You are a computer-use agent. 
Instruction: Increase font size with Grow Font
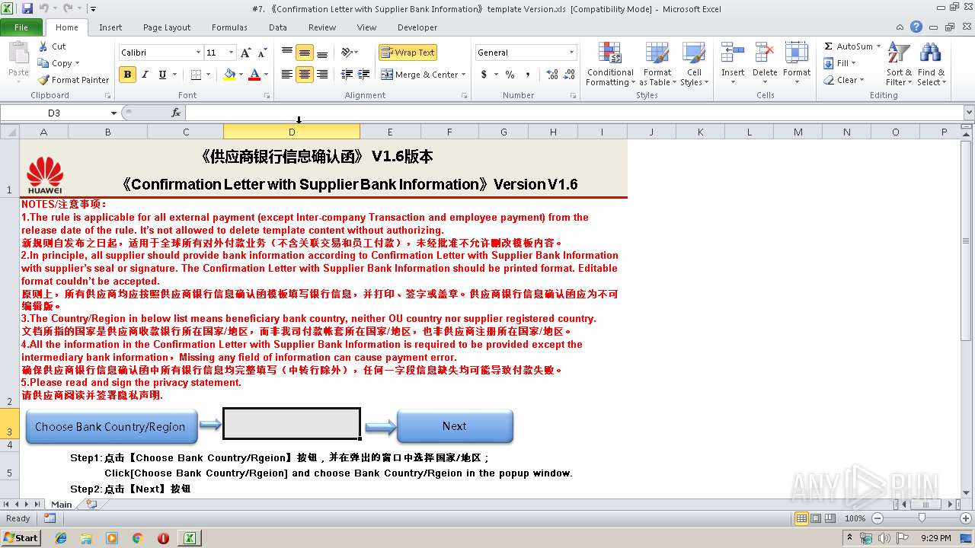tap(245, 53)
